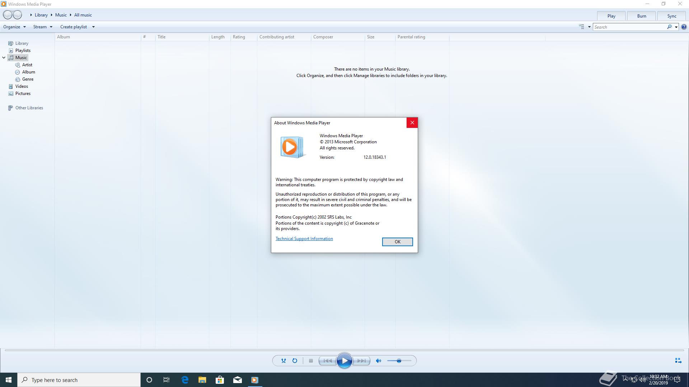The width and height of the screenshot is (689, 387).
Task: Switch to Now Playing view icon
Action: pyautogui.click(x=678, y=361)
